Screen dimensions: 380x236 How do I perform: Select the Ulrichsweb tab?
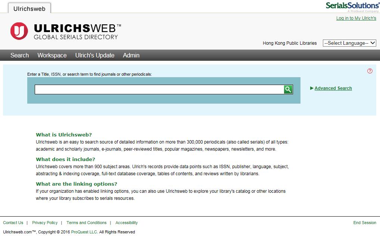click(x=29, y=9)
